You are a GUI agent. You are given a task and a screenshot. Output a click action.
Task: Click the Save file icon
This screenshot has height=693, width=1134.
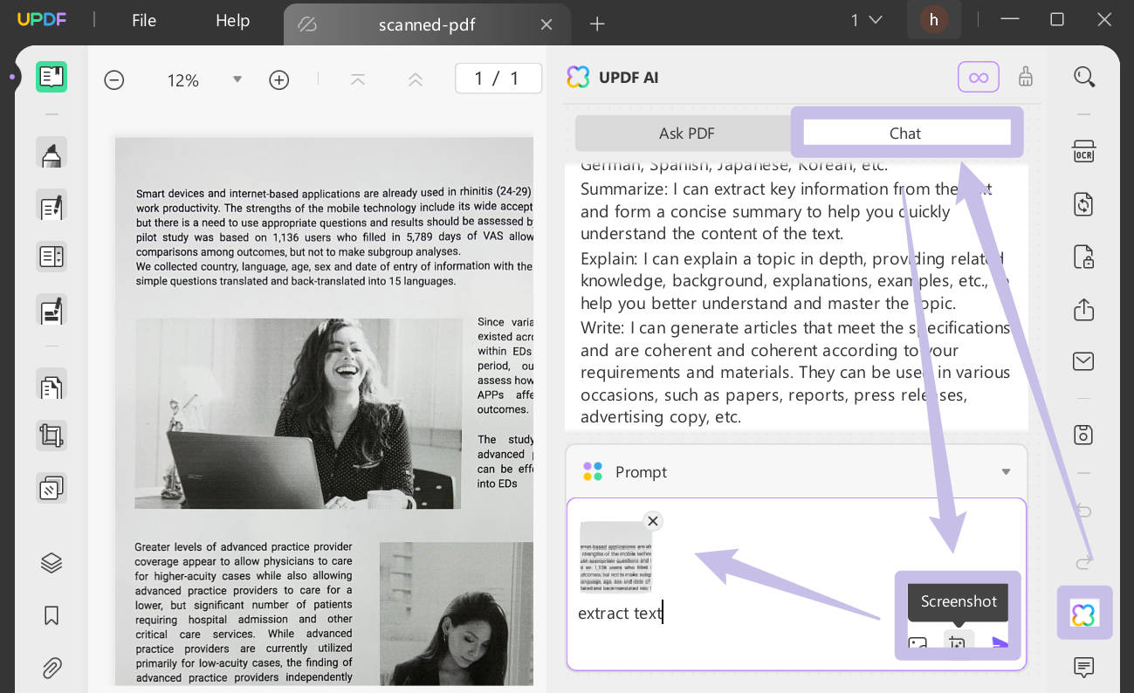pos(1083,435)
